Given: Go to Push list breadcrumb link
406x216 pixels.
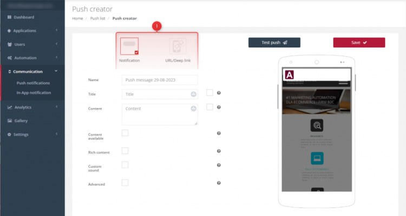Looking at the screenshot, I should [97, 18].
